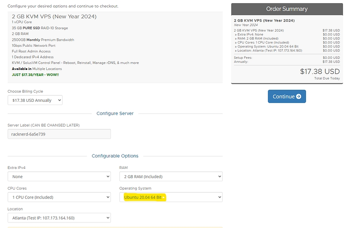Click the Configure Server section heading
The height and width of the screenshot is (228, 349).
pos(115,113)
